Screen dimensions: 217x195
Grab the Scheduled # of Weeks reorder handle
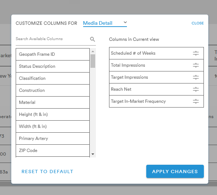click(x=196, y=53)
